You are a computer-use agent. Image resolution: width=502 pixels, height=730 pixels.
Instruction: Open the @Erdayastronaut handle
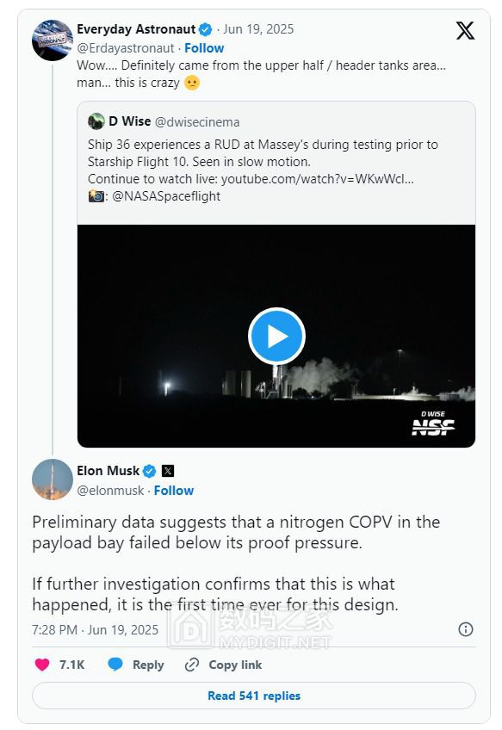pyautogui.click(x=125, y=48)
